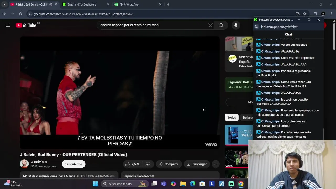Click the Descargar download button
The image size is (336, 189).
pos(197,164)
